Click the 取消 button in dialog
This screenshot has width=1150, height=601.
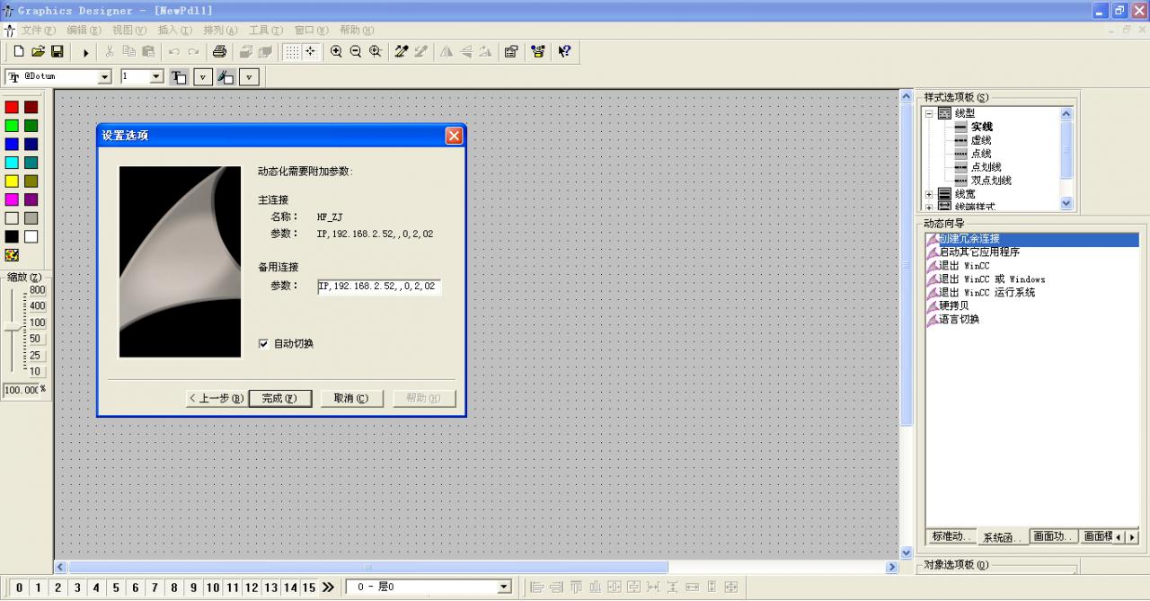(351, 398)
